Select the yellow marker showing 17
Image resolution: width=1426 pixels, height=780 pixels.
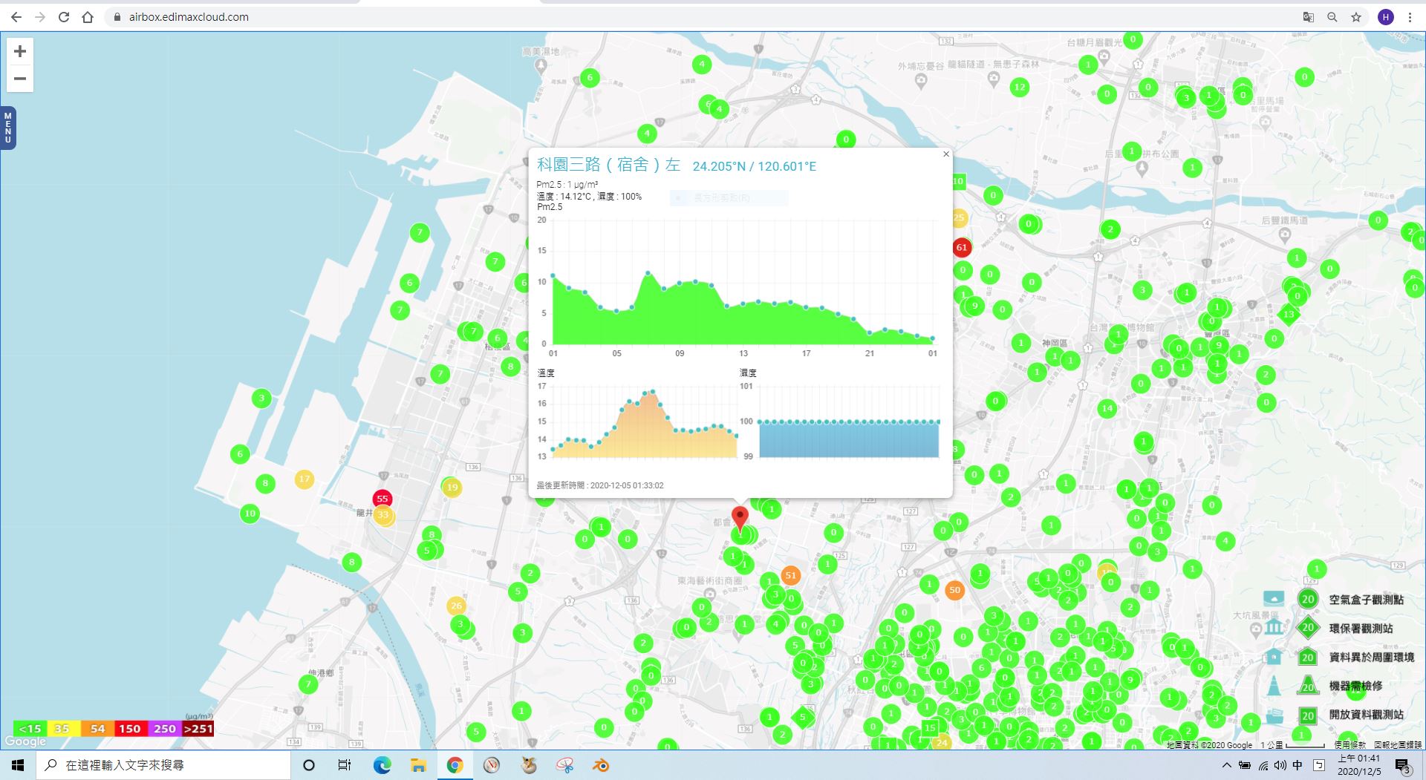[x=304, y=479]
